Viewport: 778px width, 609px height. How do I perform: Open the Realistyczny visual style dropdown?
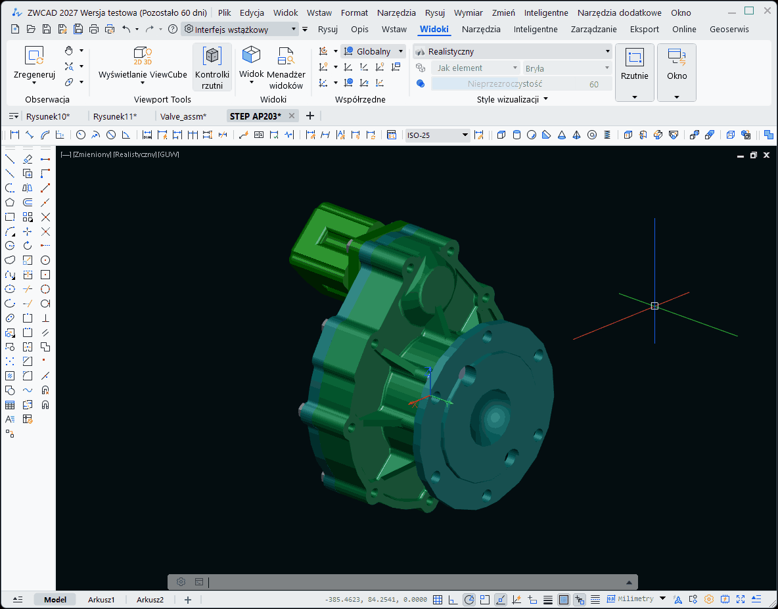(x=606, y=51)
